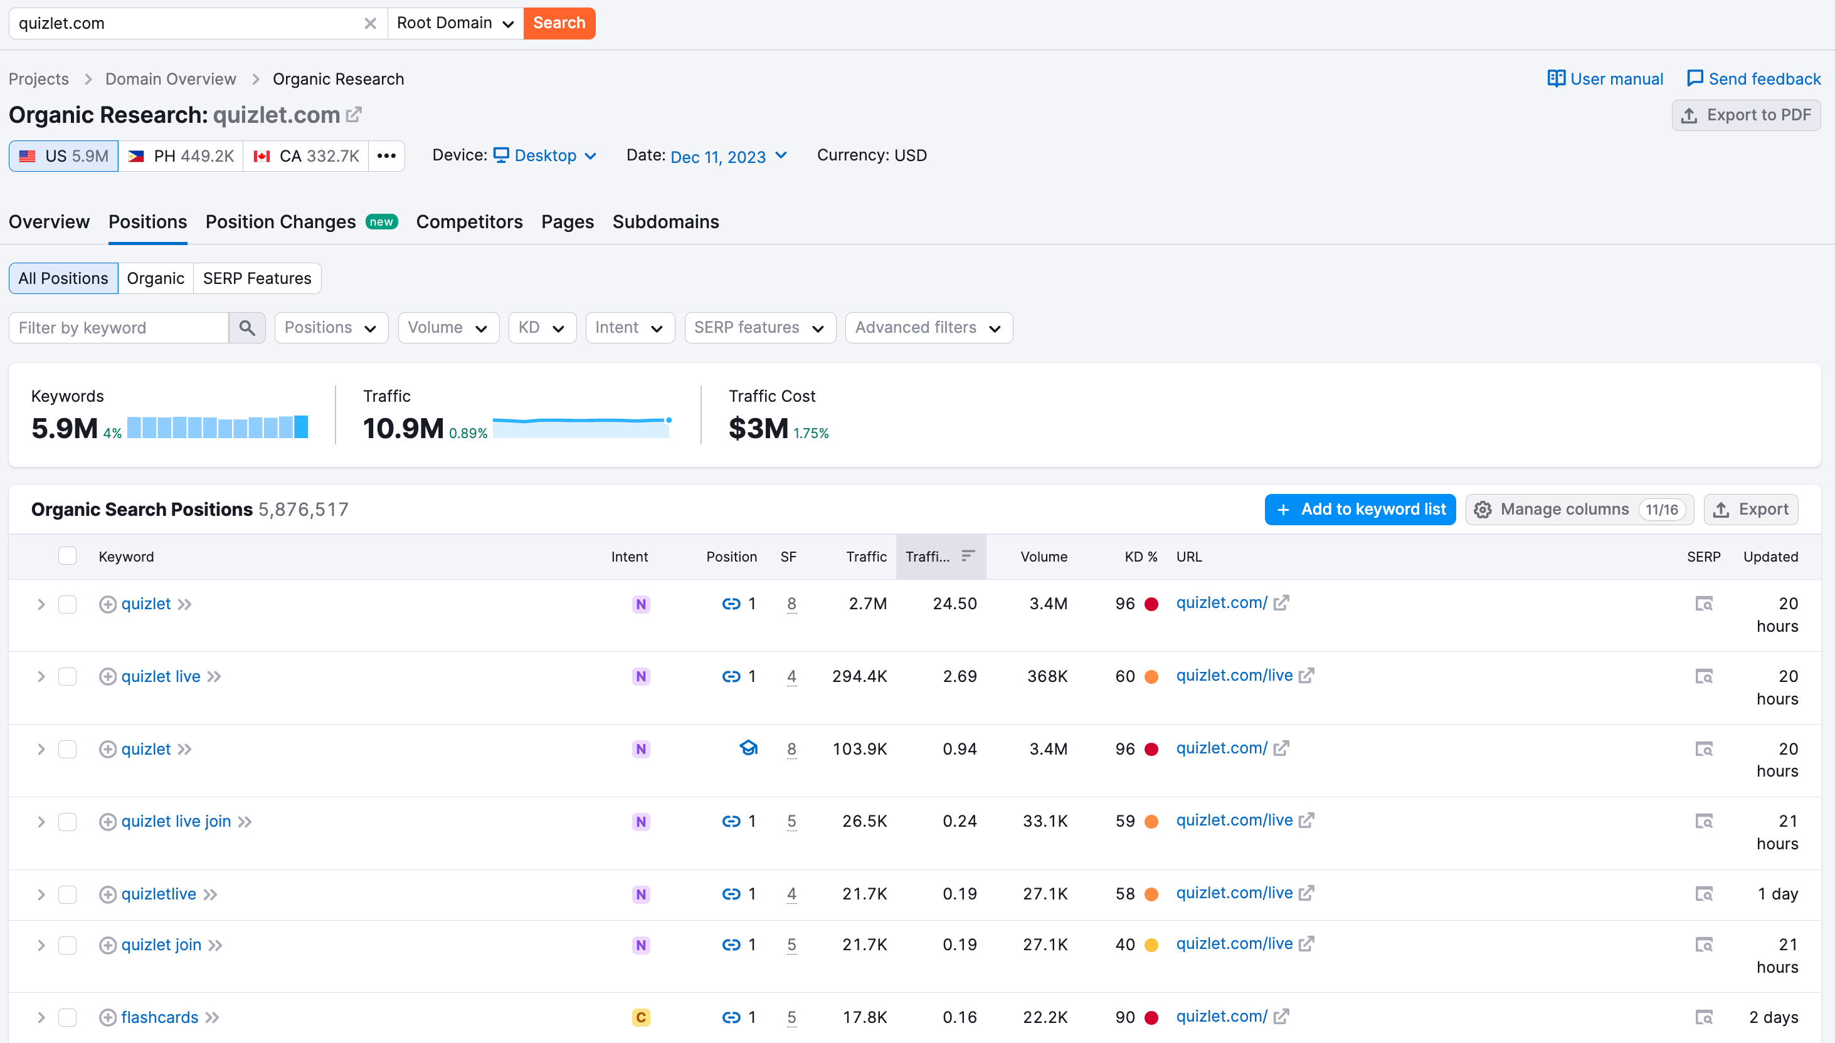This screenshot has width=1835, height=1043.
Task: Open the Root Domain dropdown
Action: (x=456, y=23)
